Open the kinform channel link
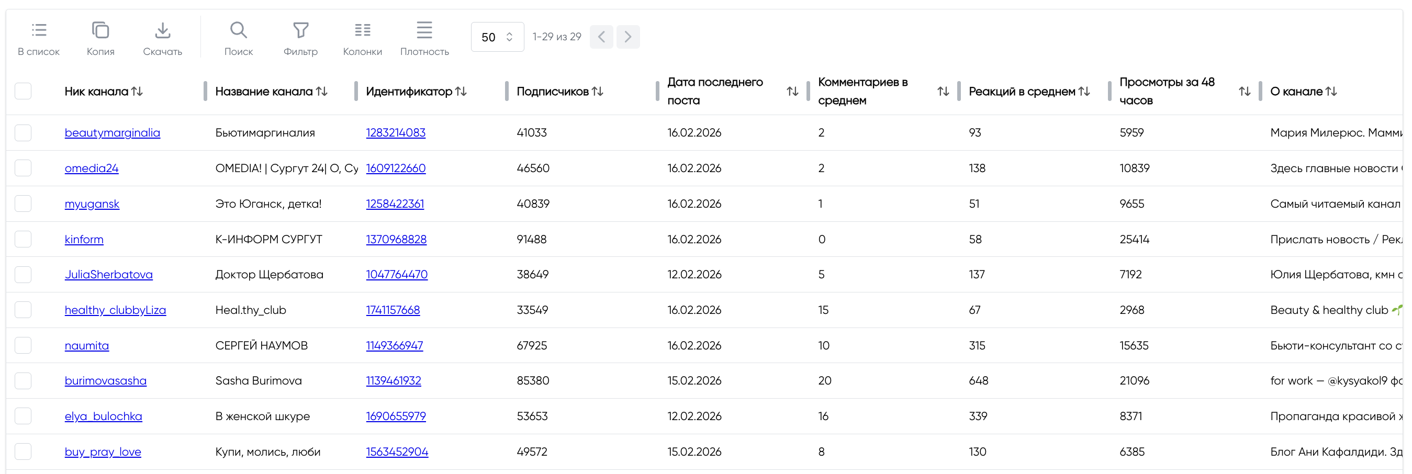 coord(84,240)
